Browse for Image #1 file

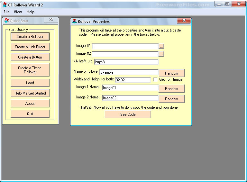pos(161,46)
